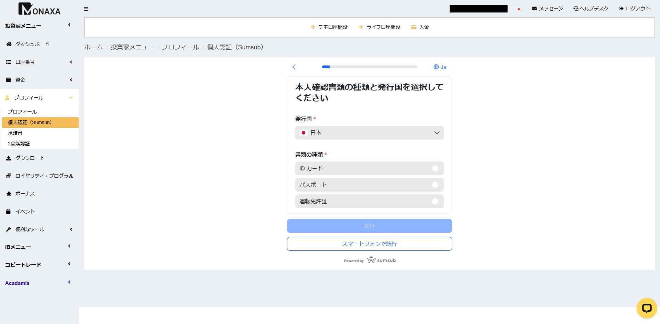Click the ログアウト link
This screenshot has height=324, width=660.
pos(634,9)
